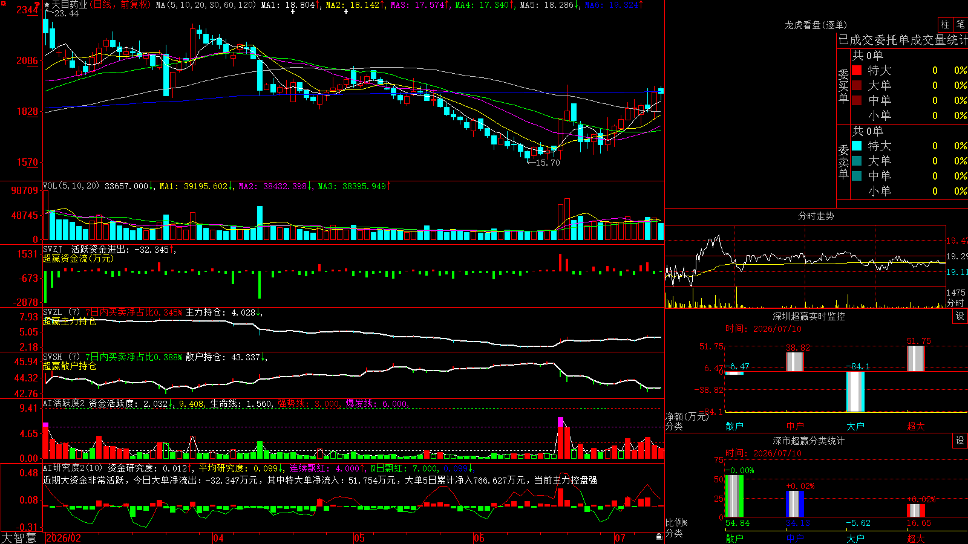Screen dimensions: 968x544
Task: Click the 天目药业 stock name
Action: [x=69, y=5]
